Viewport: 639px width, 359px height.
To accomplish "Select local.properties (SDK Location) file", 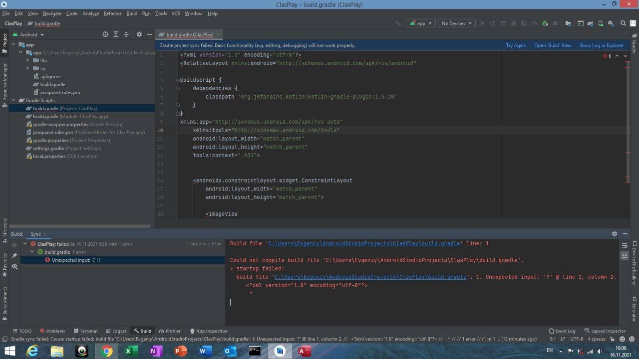I will (62, 156).
